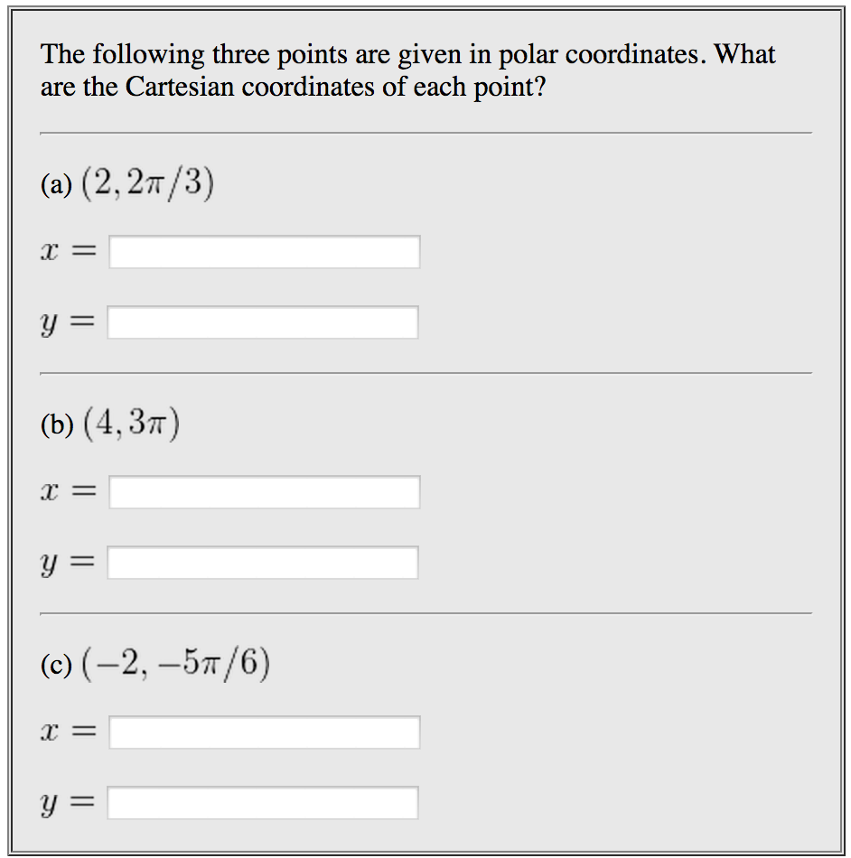Click the y = label under part (c)
The height and width of the screenshot is (858, 851).
point(69,801)
